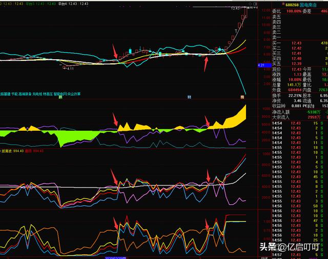Select the 卖一 ask row
The height and width of the screenshot is (259, 328).
click(x=300, y=37)
